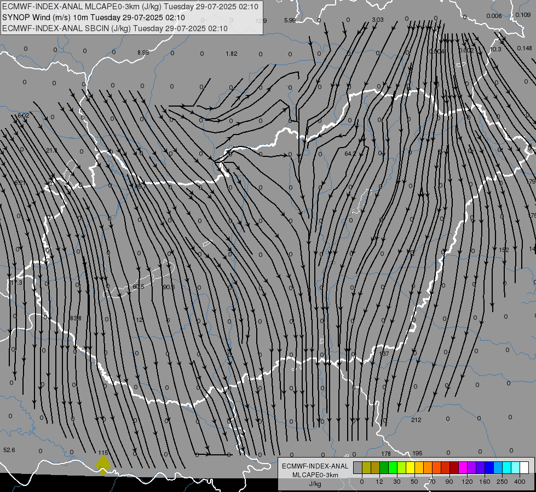Image resolution: width=536 pixels, height=492 pixels.
Task: Click the grid value 6.27
Action: point(20,183)
